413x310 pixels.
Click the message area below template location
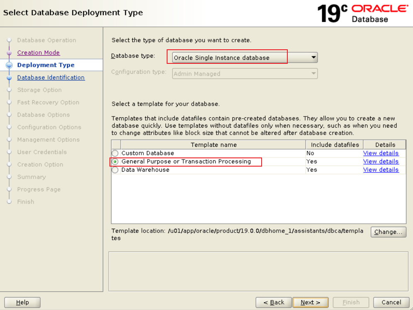tap(258, 271)
